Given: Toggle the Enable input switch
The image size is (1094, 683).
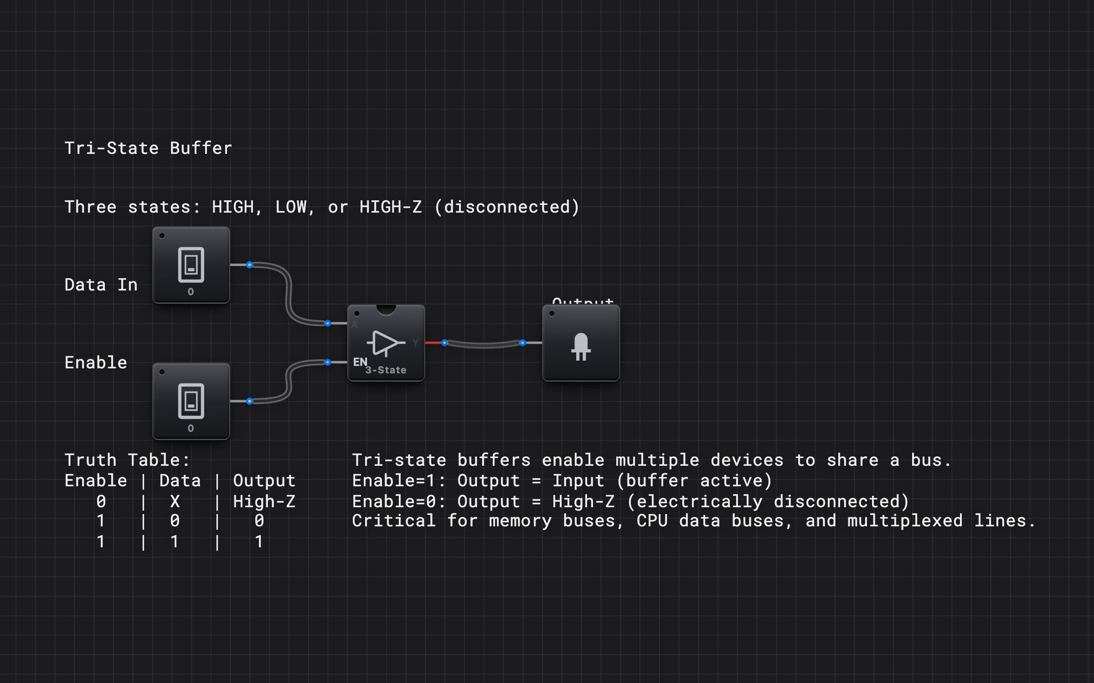Looking at the screenshot, I should click(191, 401).
